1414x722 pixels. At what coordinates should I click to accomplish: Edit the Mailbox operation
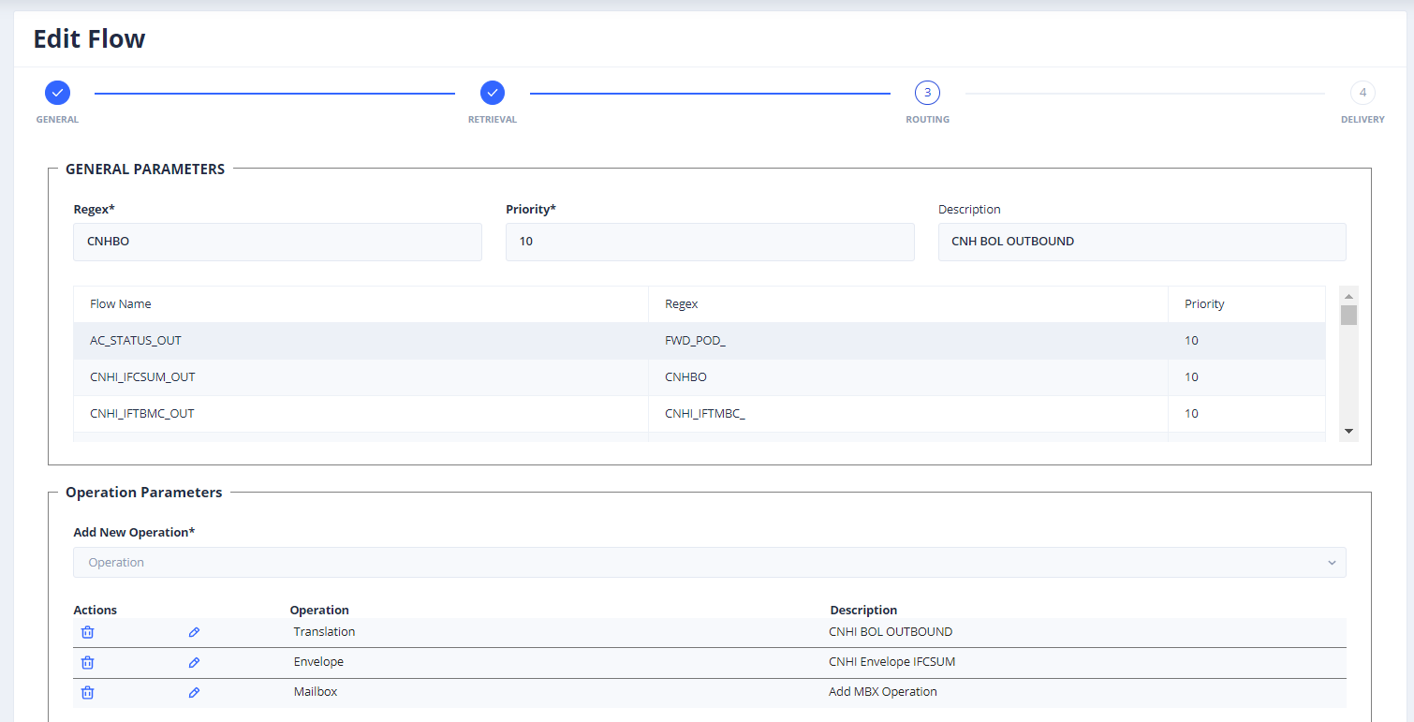tap(194, 692)
